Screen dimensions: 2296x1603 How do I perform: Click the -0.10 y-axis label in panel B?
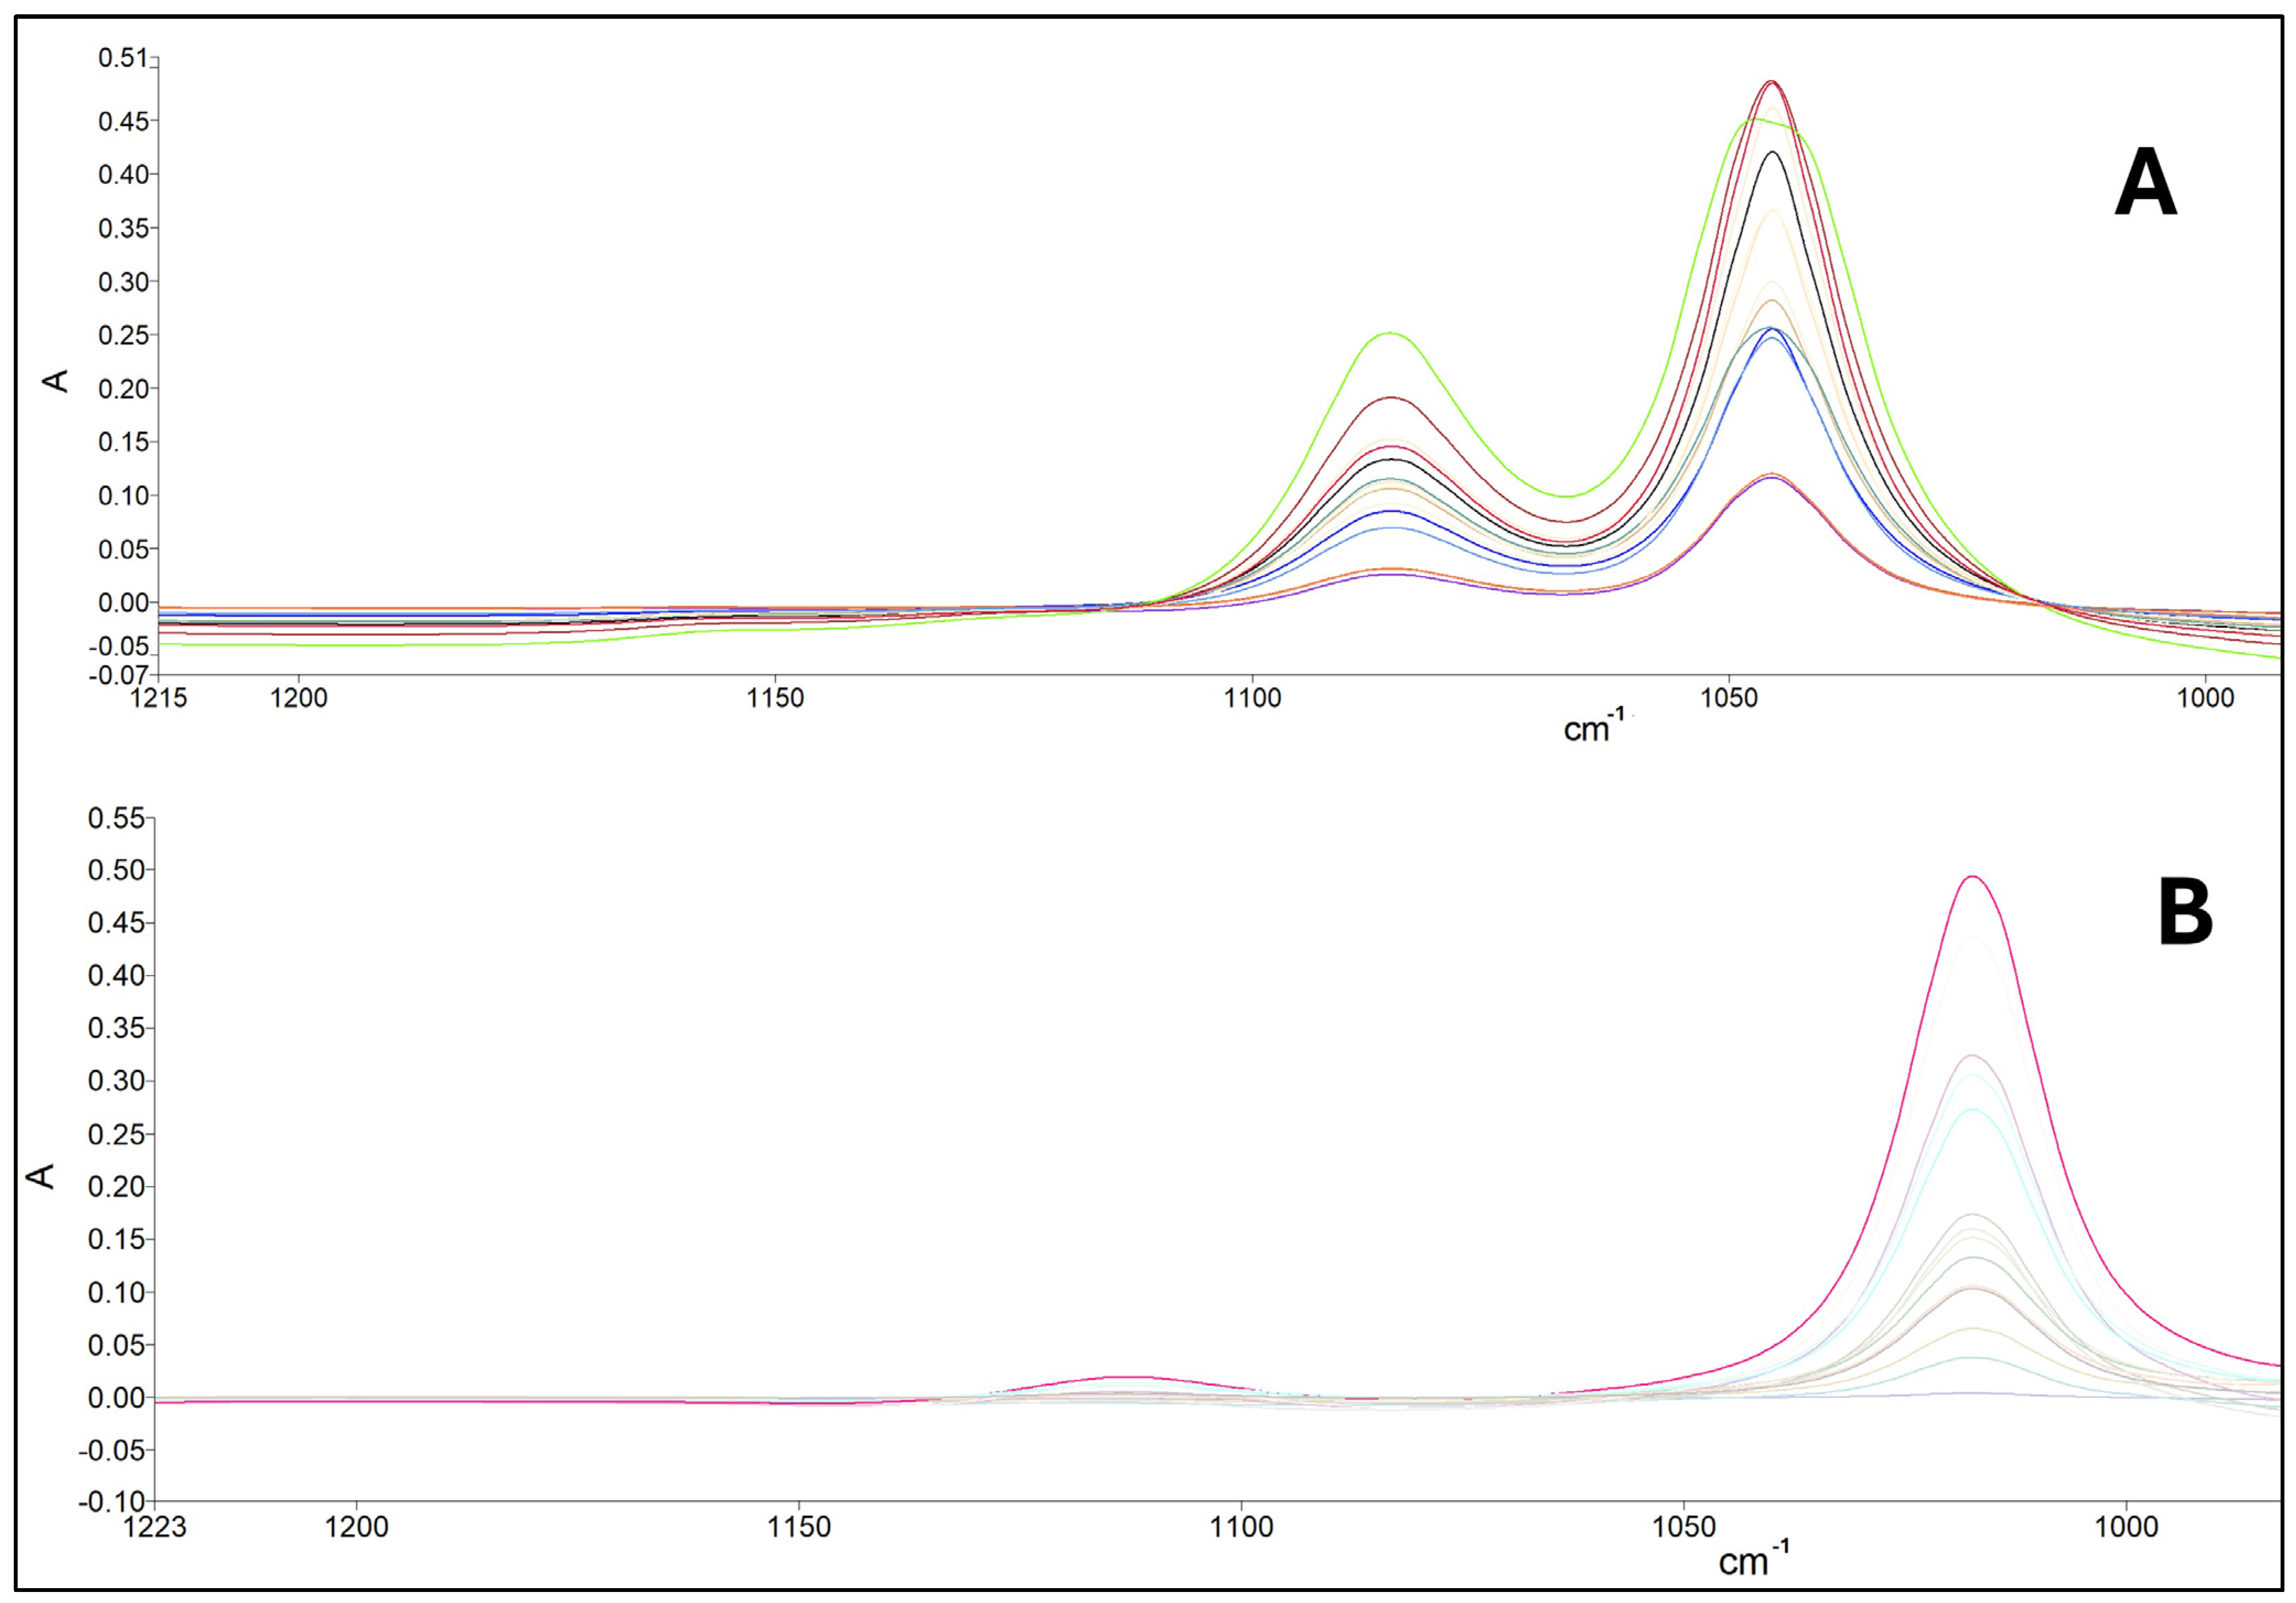coord(112,1502)
